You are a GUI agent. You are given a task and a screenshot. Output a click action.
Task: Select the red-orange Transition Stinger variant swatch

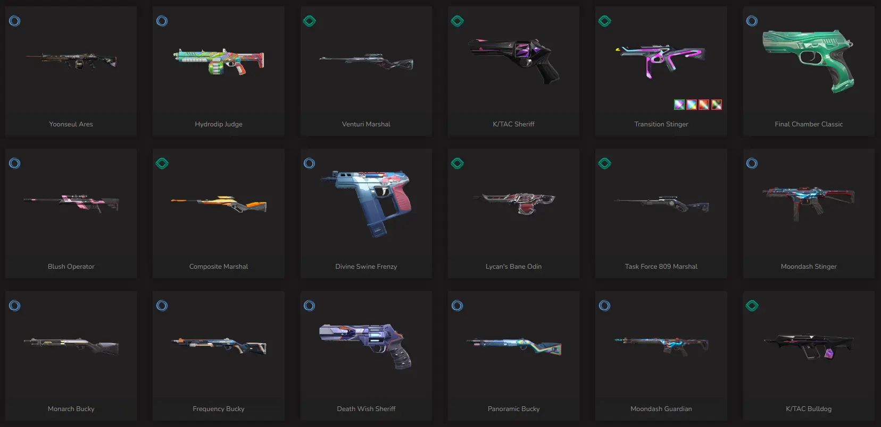[704, 105]
